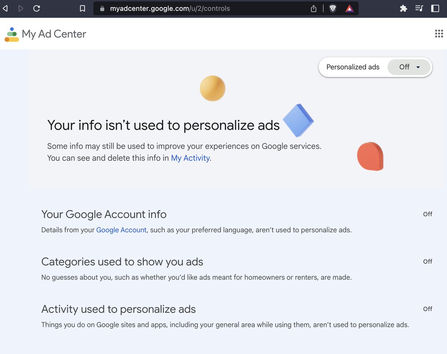Image resolution: width=447 pixels, height=354 pixels.
Task: Bookmark this page with bookmark icon
Action: pos(83,8)
